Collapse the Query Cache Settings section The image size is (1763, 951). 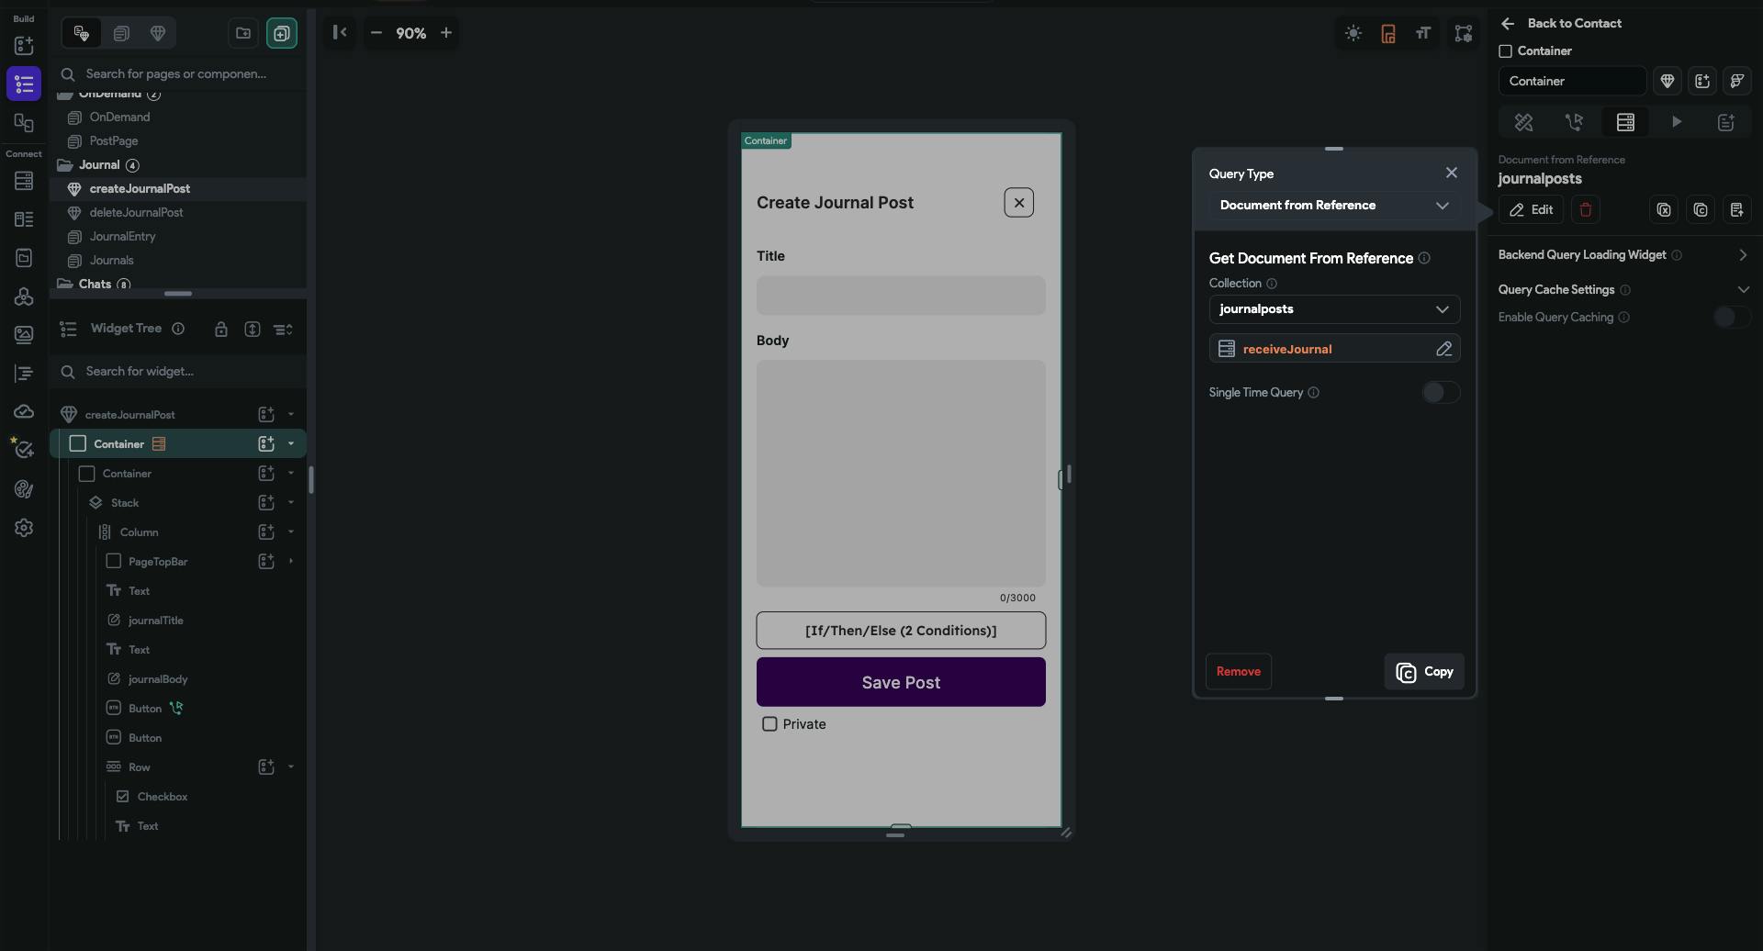[1743, 290]
